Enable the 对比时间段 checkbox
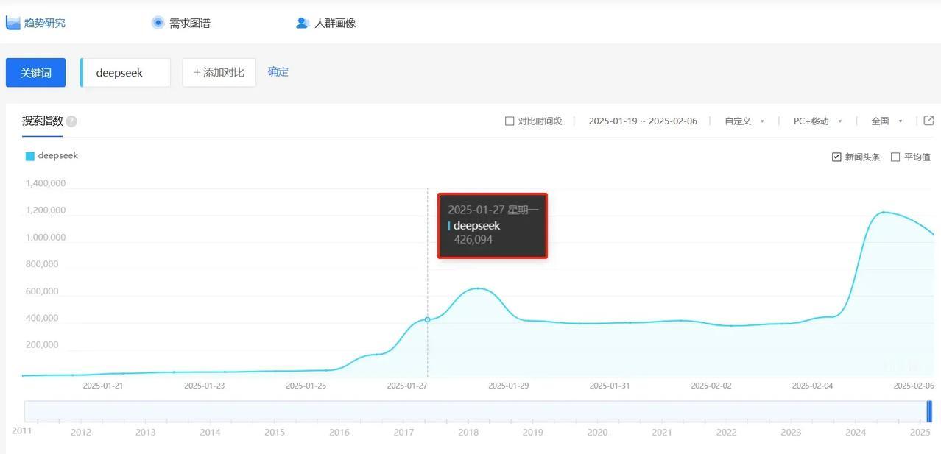 (x=508, y=120)
